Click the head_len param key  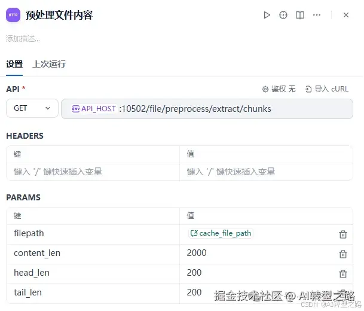32,273
